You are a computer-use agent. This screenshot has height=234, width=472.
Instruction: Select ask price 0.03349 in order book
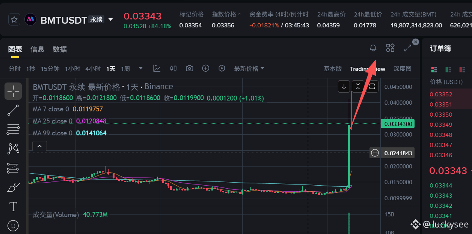(441, 124)
